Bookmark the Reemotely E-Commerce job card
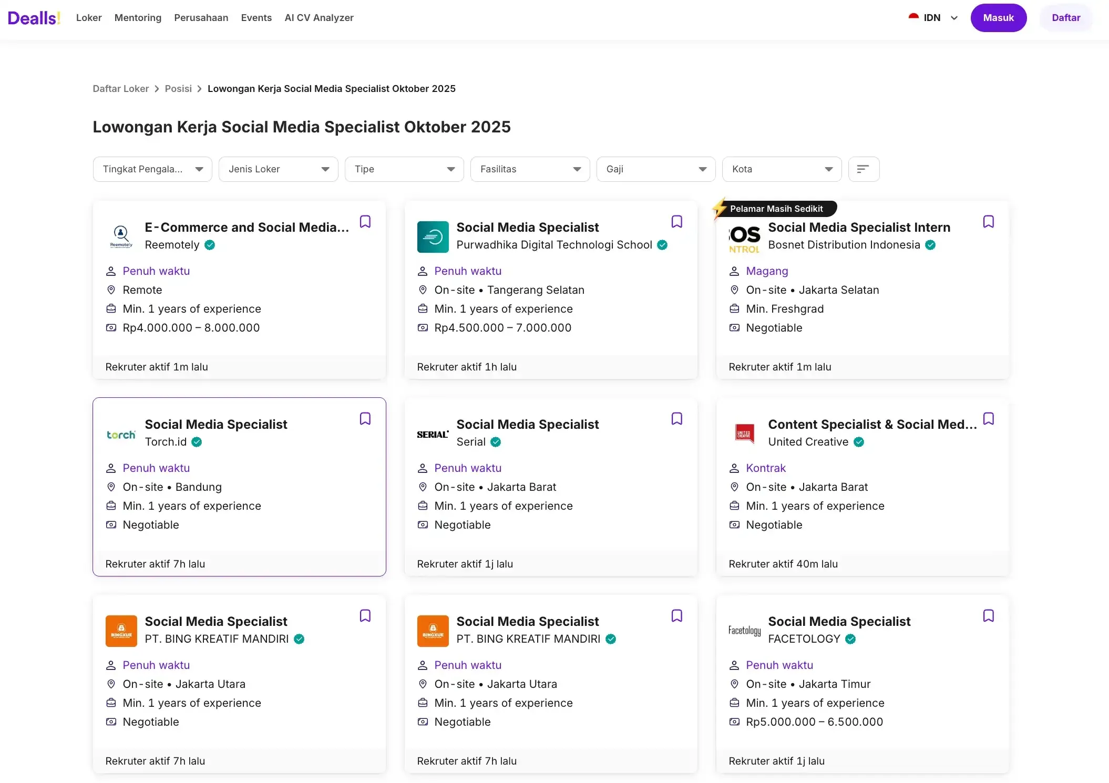The image size is (1109, 783). [x=365, y=222]
